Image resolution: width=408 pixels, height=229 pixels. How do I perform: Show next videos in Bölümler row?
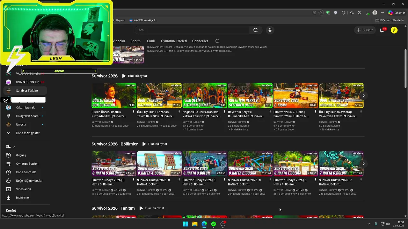363,163
